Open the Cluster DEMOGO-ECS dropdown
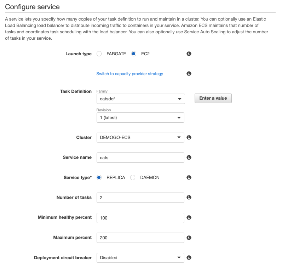 (140, 138)
